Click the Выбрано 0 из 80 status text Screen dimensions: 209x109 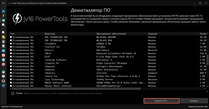12,107
